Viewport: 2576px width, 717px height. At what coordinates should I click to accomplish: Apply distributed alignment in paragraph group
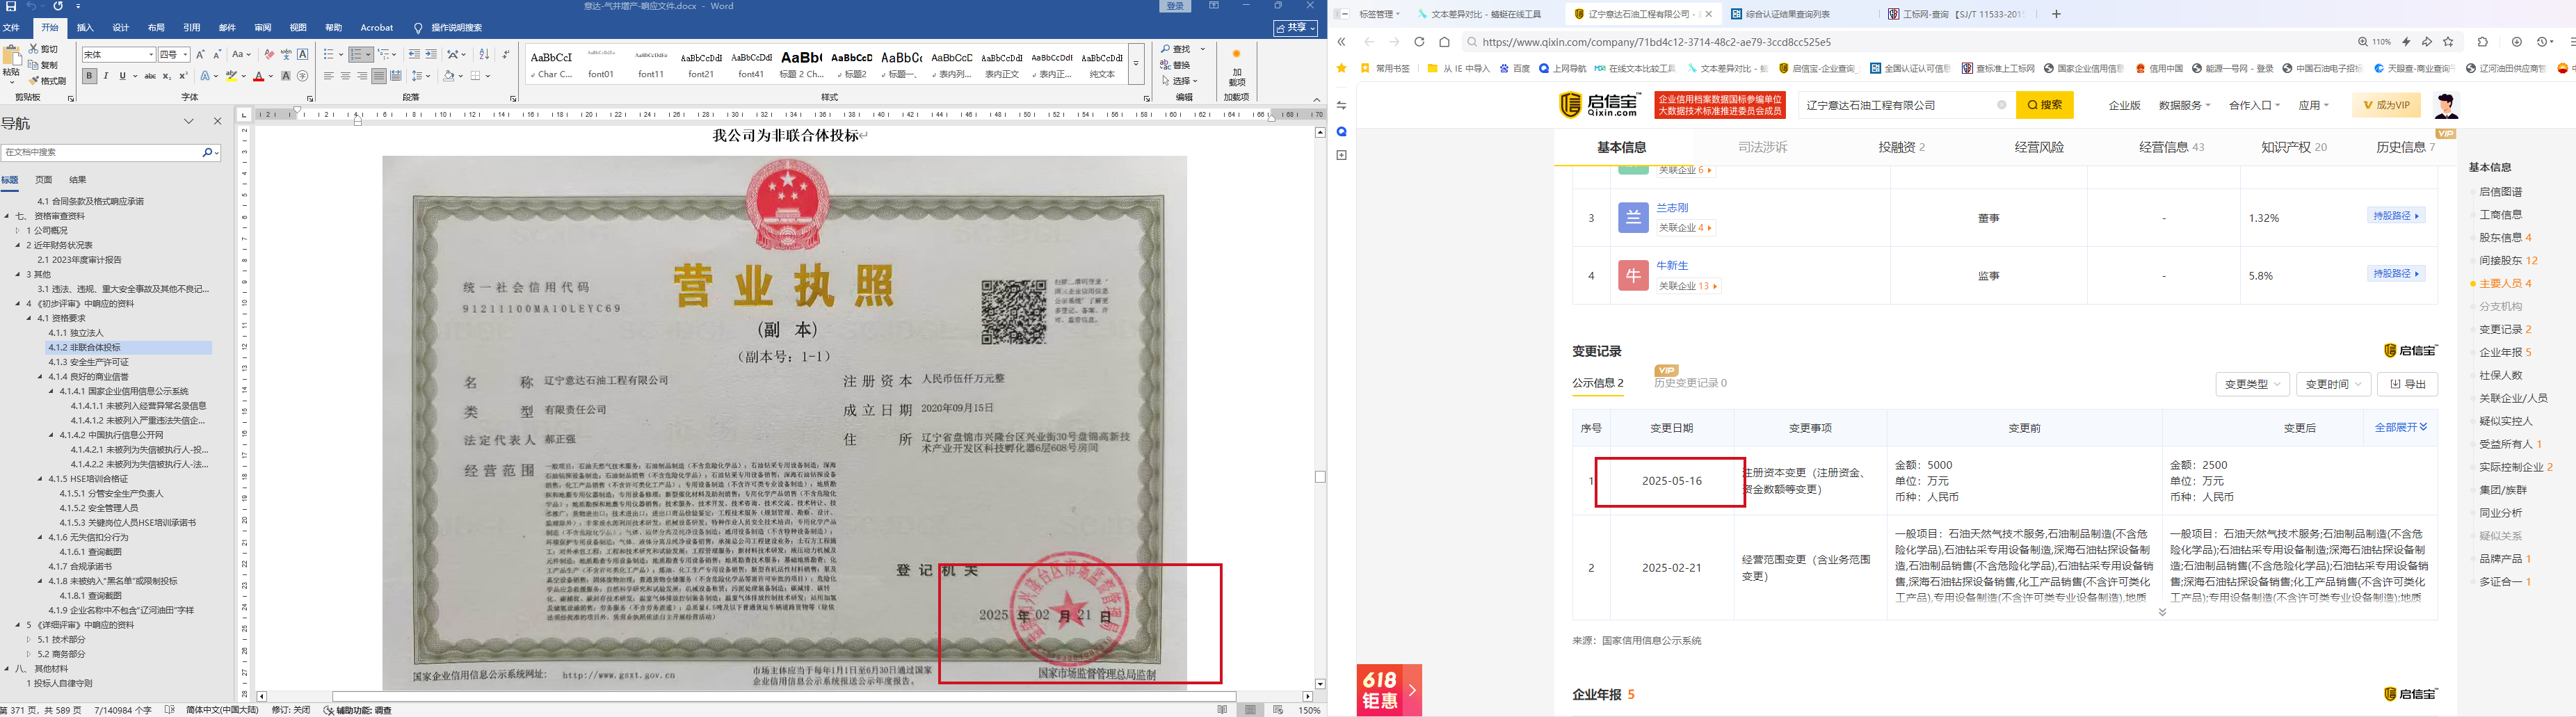[396, 76]
